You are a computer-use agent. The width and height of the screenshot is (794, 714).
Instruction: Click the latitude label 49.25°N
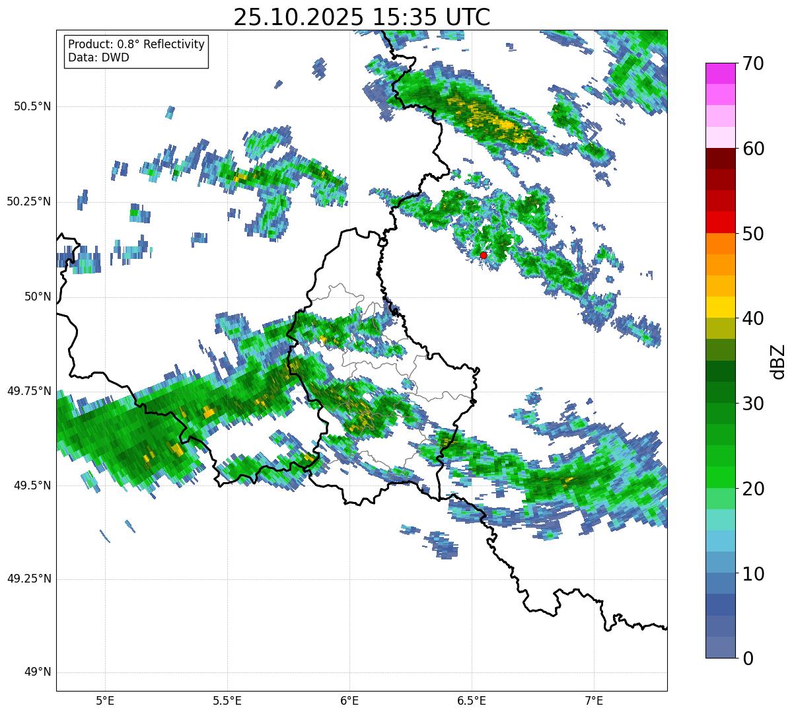[x=29, y=579]
